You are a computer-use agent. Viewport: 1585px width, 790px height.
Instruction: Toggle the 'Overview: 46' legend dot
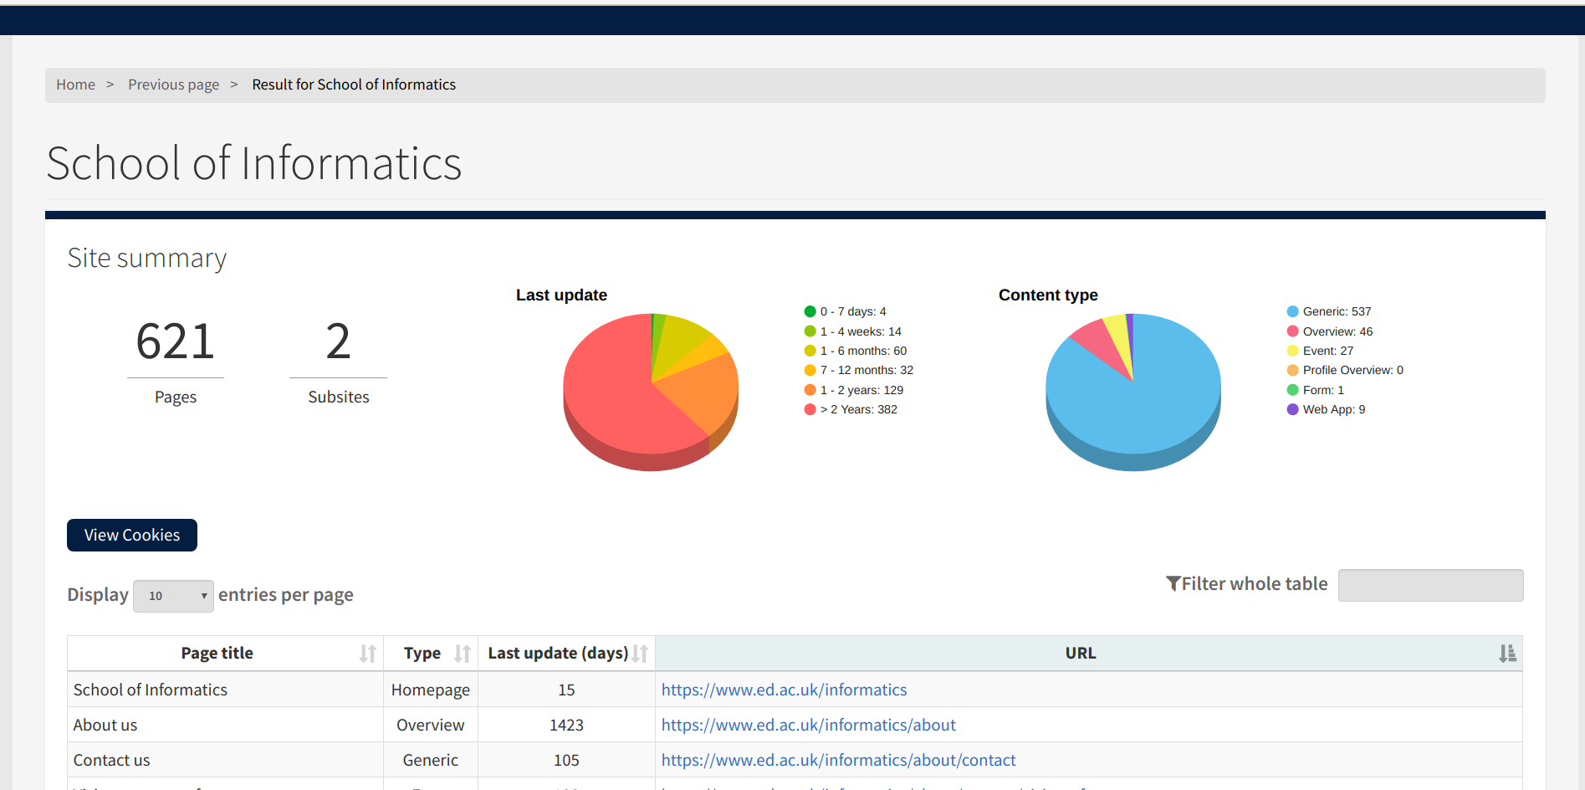[1292, 331]
